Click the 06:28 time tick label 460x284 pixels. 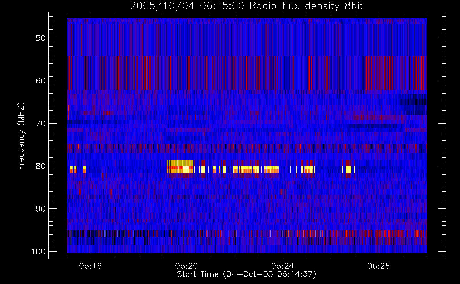(x=379, y=266)
